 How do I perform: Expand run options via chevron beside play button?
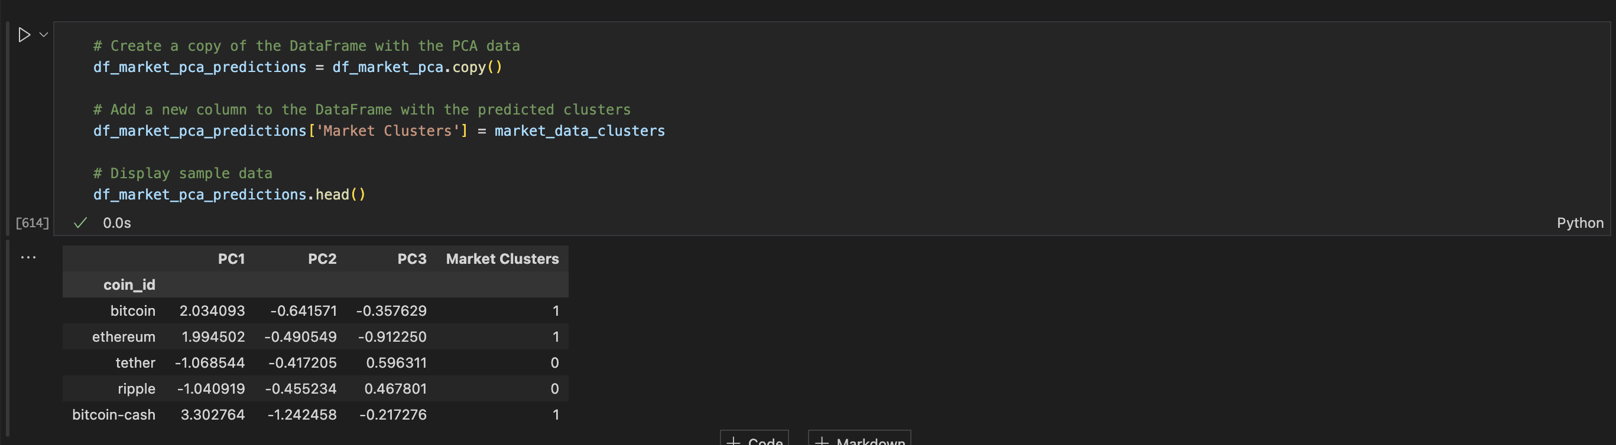click(x=43, y=34)
